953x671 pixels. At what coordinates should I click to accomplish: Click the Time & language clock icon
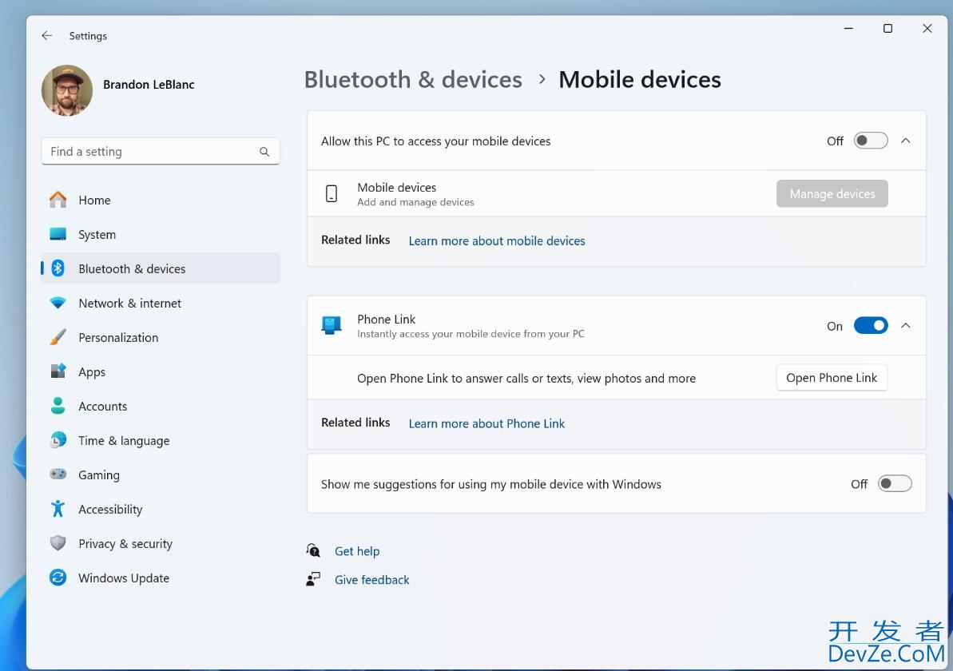pyautogui.click(x=58, y=440)
